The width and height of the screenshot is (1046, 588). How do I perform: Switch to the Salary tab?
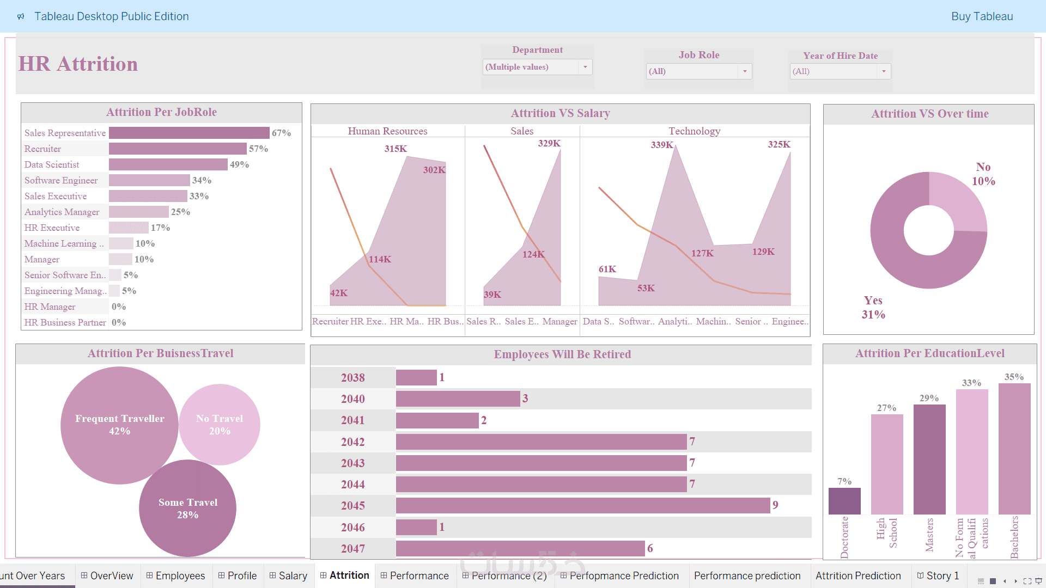[288, 575]
